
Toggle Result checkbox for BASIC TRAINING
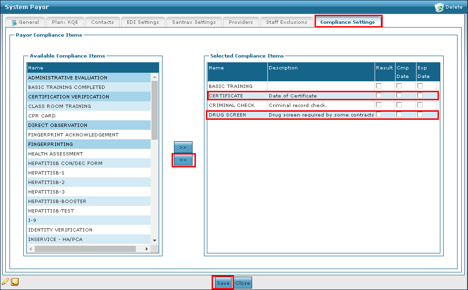pyautogui.click(x=378, y=86)
